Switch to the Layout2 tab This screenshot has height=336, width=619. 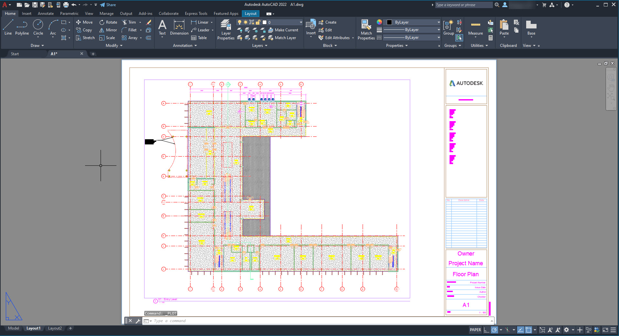55,328
